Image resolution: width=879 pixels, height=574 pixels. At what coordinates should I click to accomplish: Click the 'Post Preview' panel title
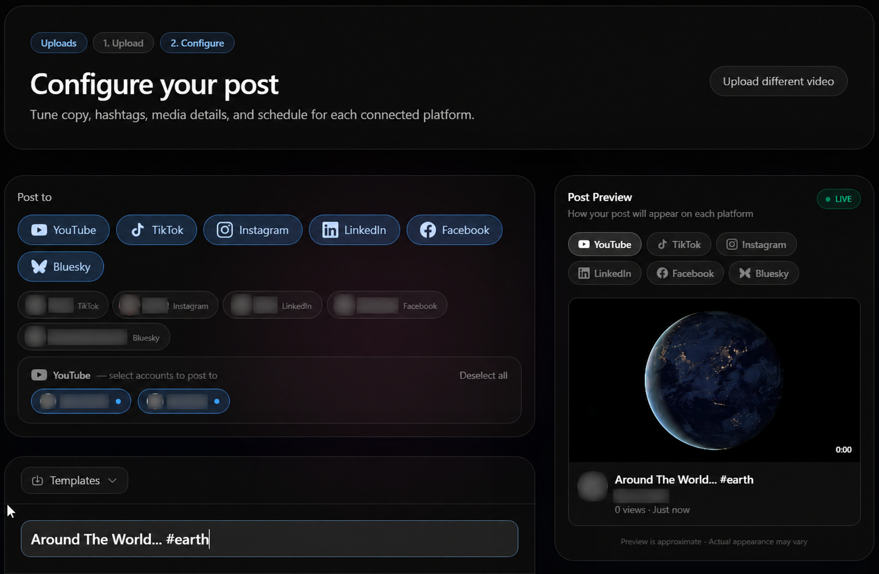tap(600, 197)
